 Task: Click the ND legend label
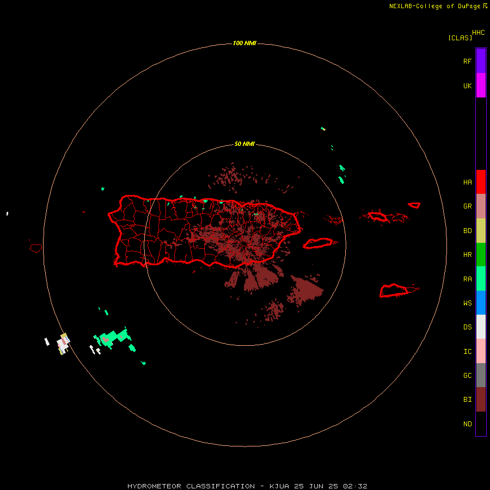467,424
